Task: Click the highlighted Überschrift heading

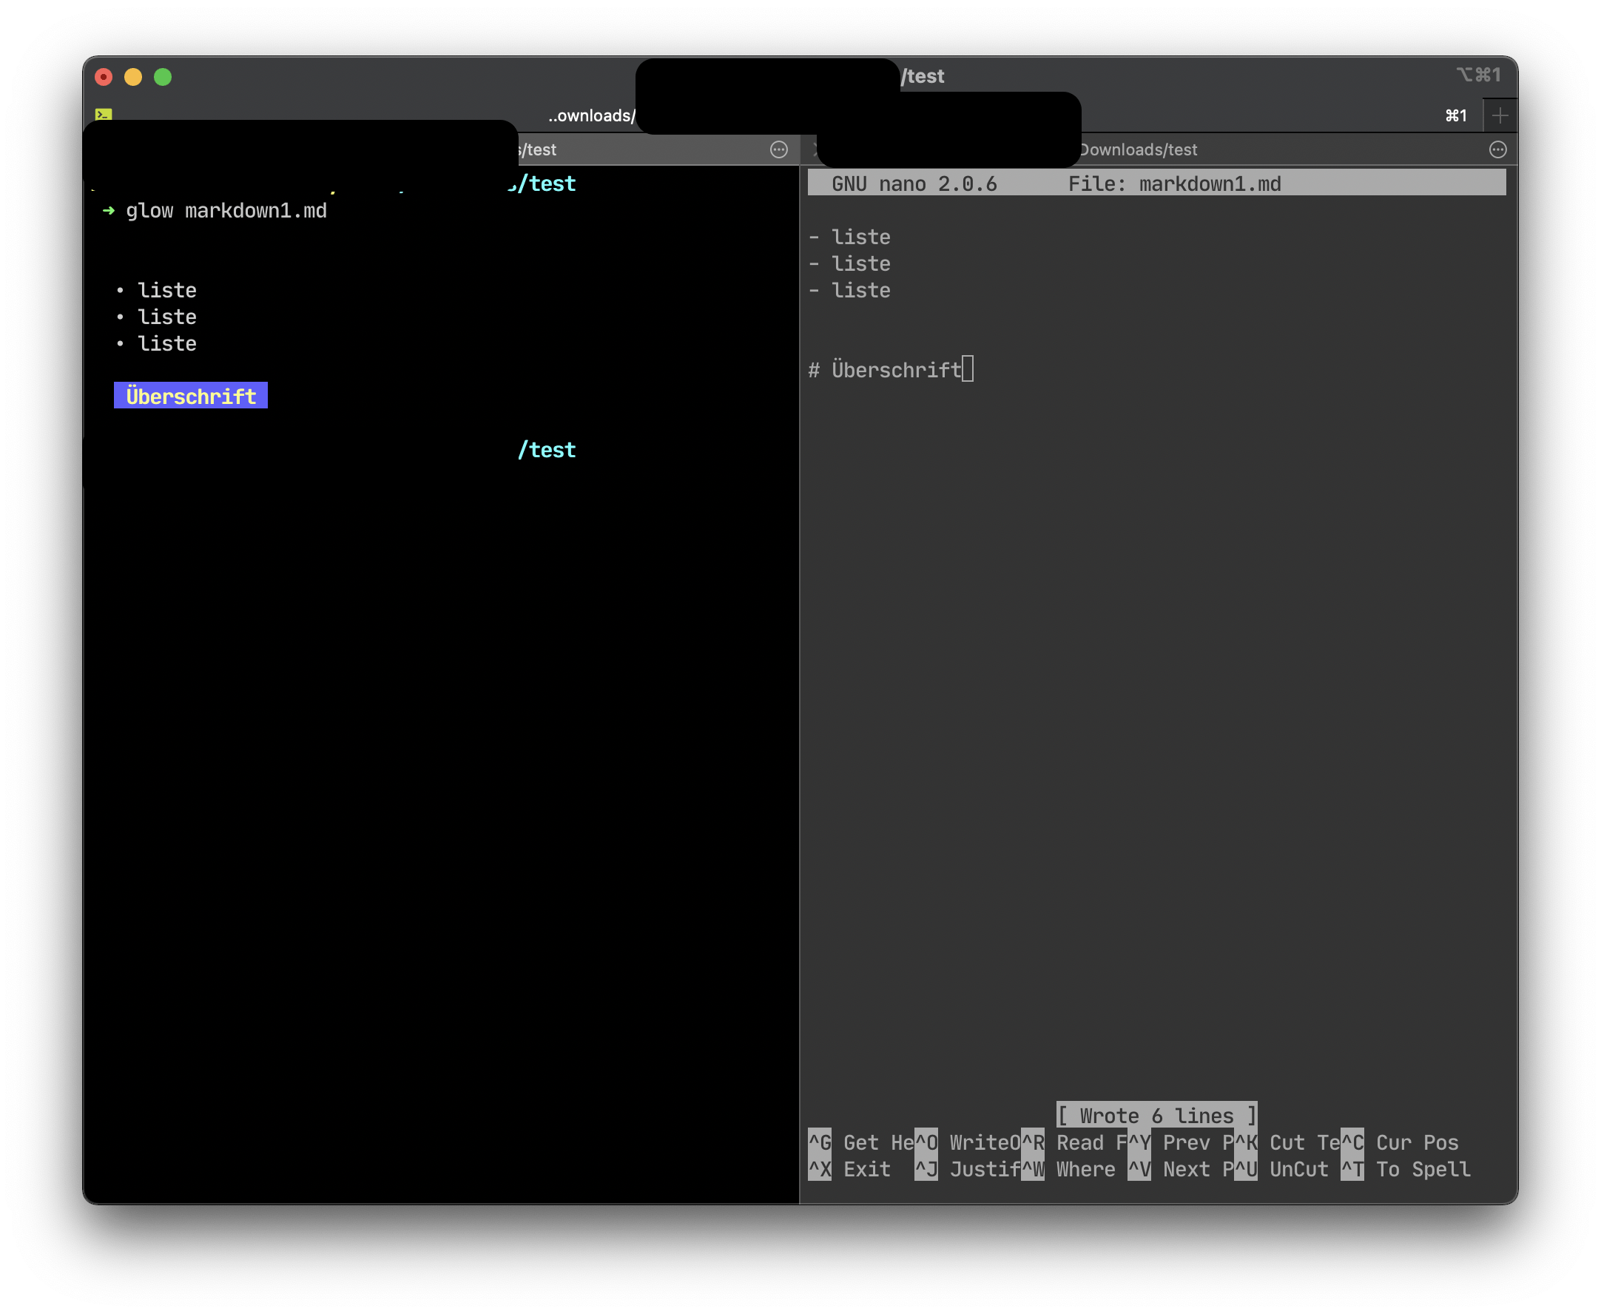Action: point(190,395)
